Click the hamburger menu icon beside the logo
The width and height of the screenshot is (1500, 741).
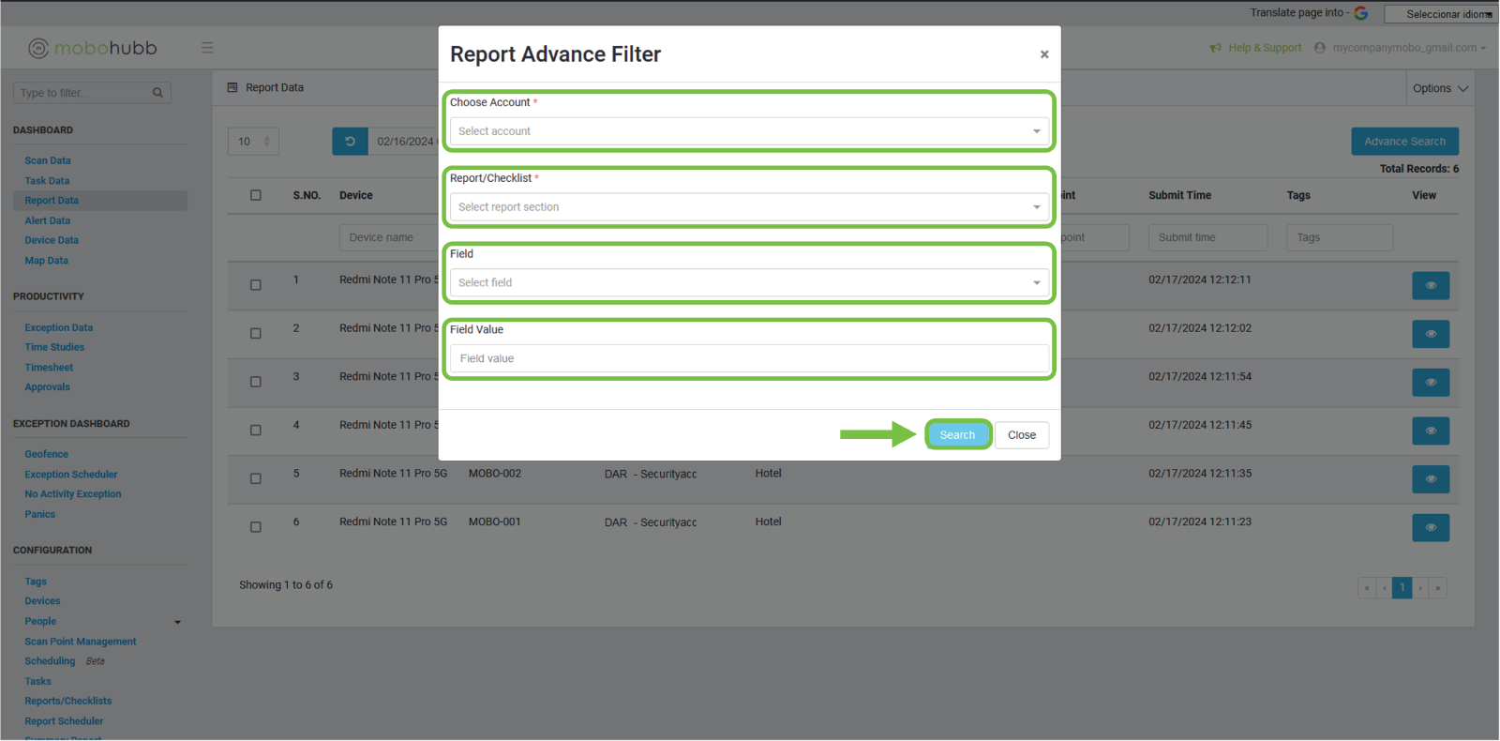point(207,48)
